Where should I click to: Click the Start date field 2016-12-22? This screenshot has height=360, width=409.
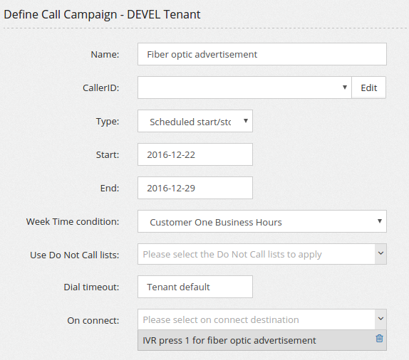[x=195, y=154]
